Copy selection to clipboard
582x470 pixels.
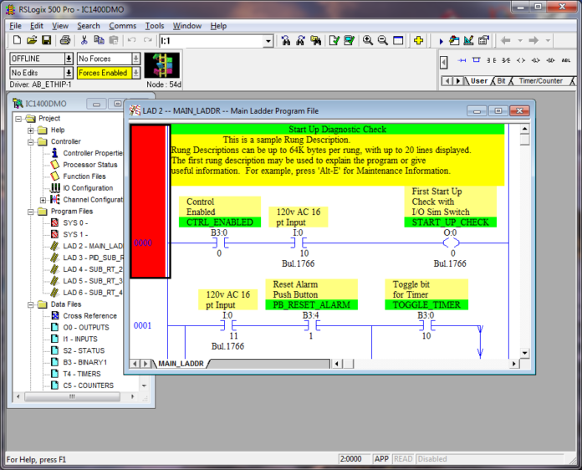99,40
